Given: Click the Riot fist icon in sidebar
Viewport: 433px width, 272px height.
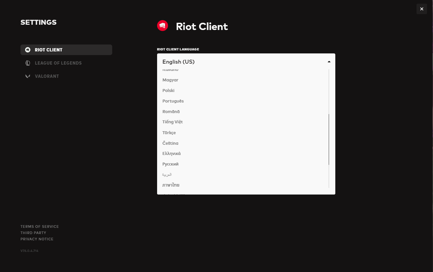Looking at the screenshot, I should 28,50.
